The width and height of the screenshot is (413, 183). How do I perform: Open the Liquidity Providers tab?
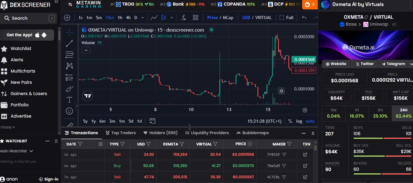[x=207, y=133]
